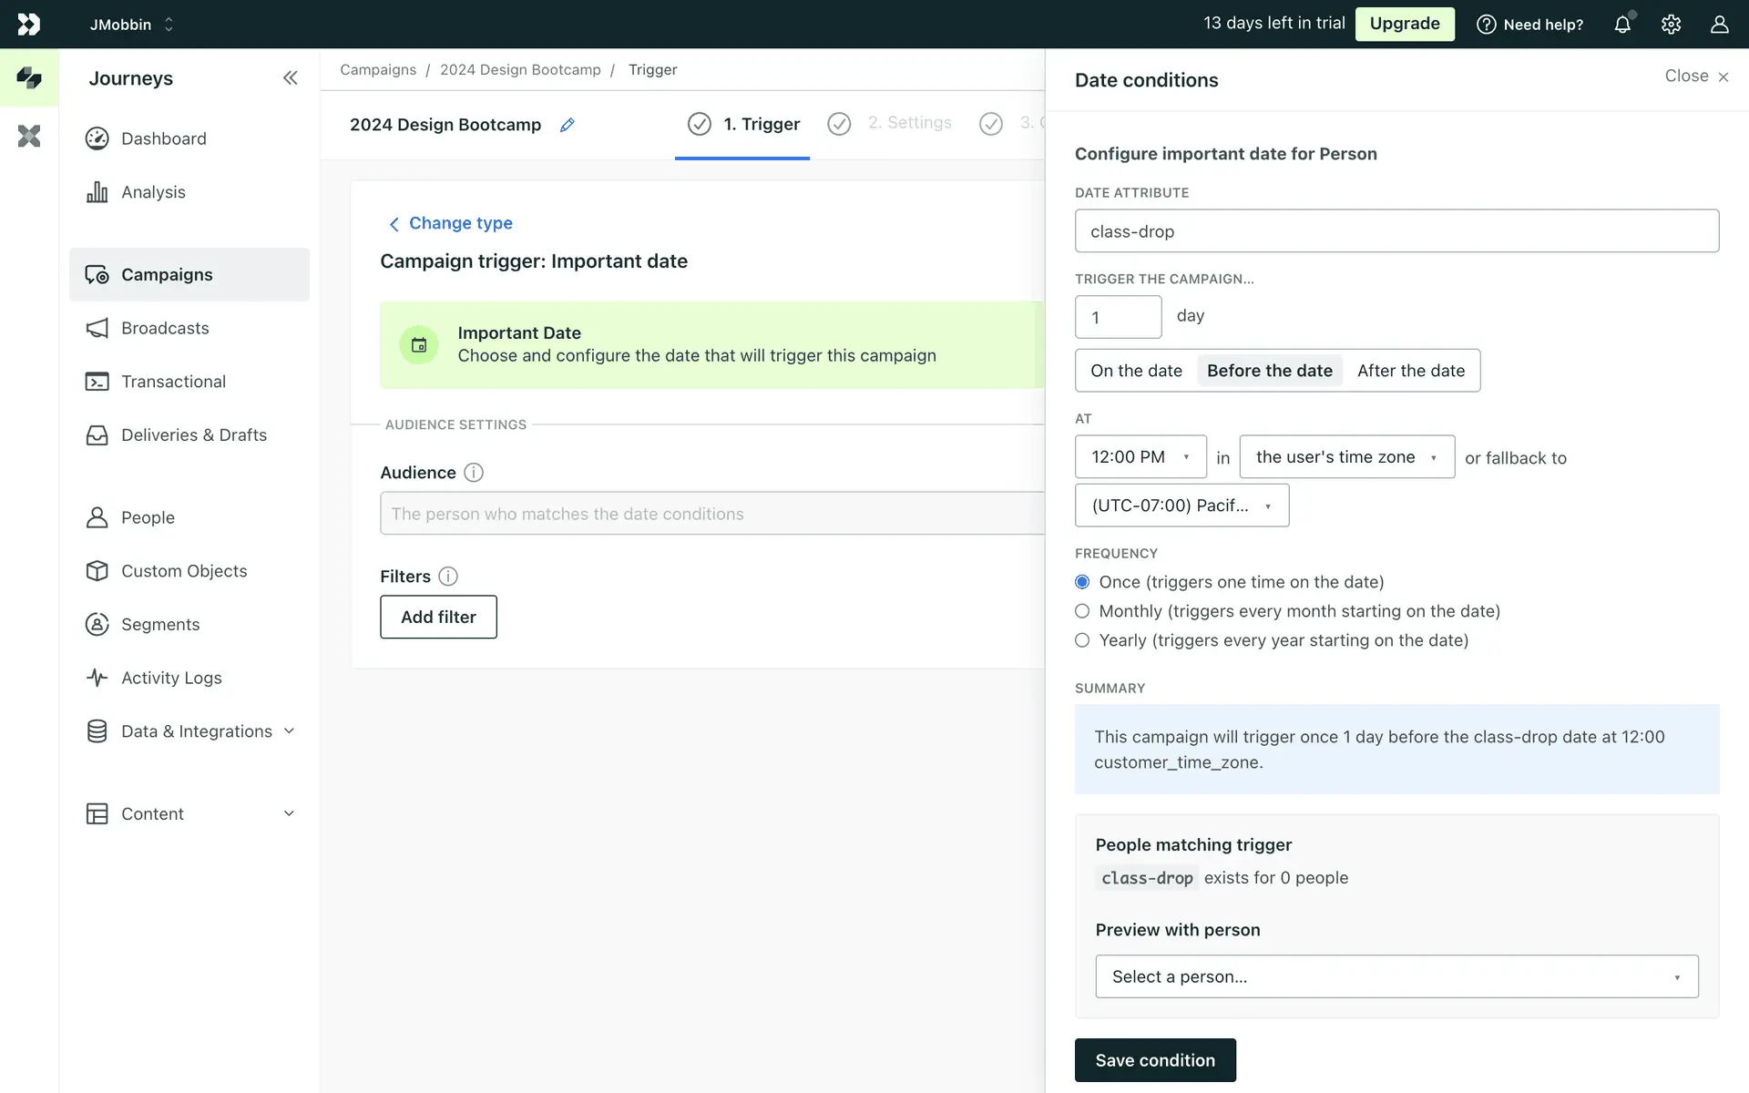Select the Once frequency option
1749x1093 pixels.
(x=1082, y=582)
